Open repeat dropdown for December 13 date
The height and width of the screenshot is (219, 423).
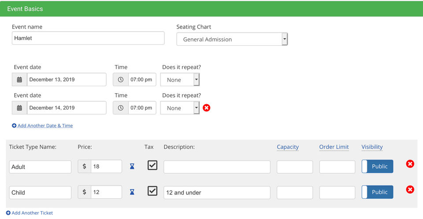point(180,80)
